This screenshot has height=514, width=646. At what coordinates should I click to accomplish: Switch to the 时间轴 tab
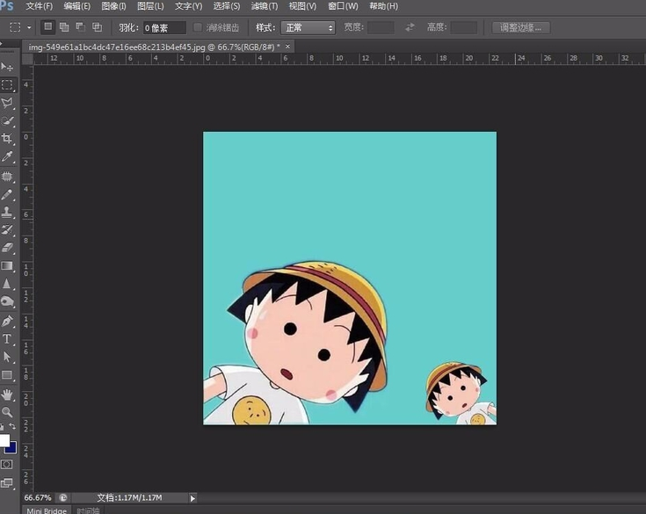pos(88,510)
